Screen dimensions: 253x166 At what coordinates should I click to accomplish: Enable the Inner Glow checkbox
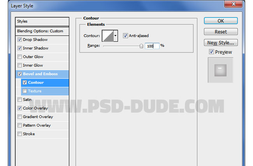pyautogui.click(x=19, y=65)
